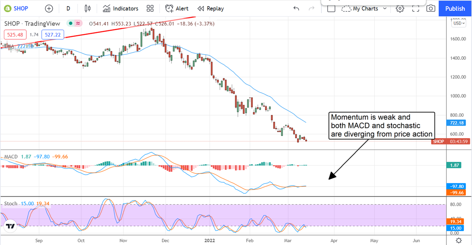This screenshot has width=472, height=245.
Task: Click the pink delayed-data icon
Action: tap(78, 24)
